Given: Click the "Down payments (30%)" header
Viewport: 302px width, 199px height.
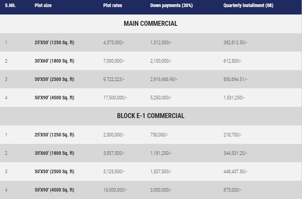Looking at the screenshot, I should coord(172,6).
